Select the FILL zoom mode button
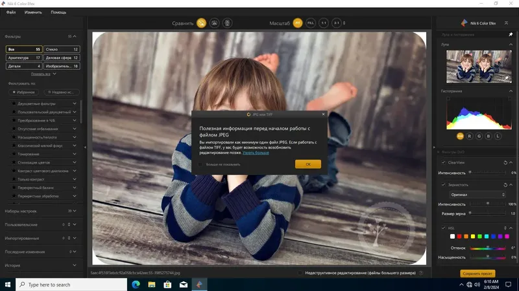The width and height of the screenshot is (519, 291). click(x=311, y=23)
